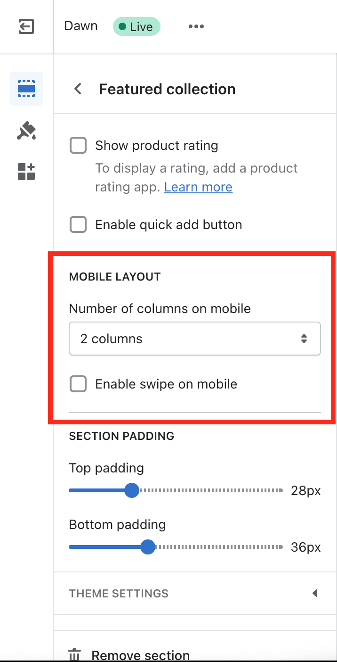This screenshot has height=662, width=337.
Task: Click the trash icon for Remove section
Action: pos(74,654)
